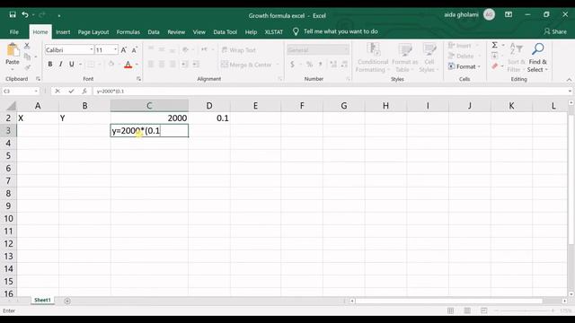Switch to the Page Layout tab
Screen dimensions: 575x323
click(x=93, y=32)
